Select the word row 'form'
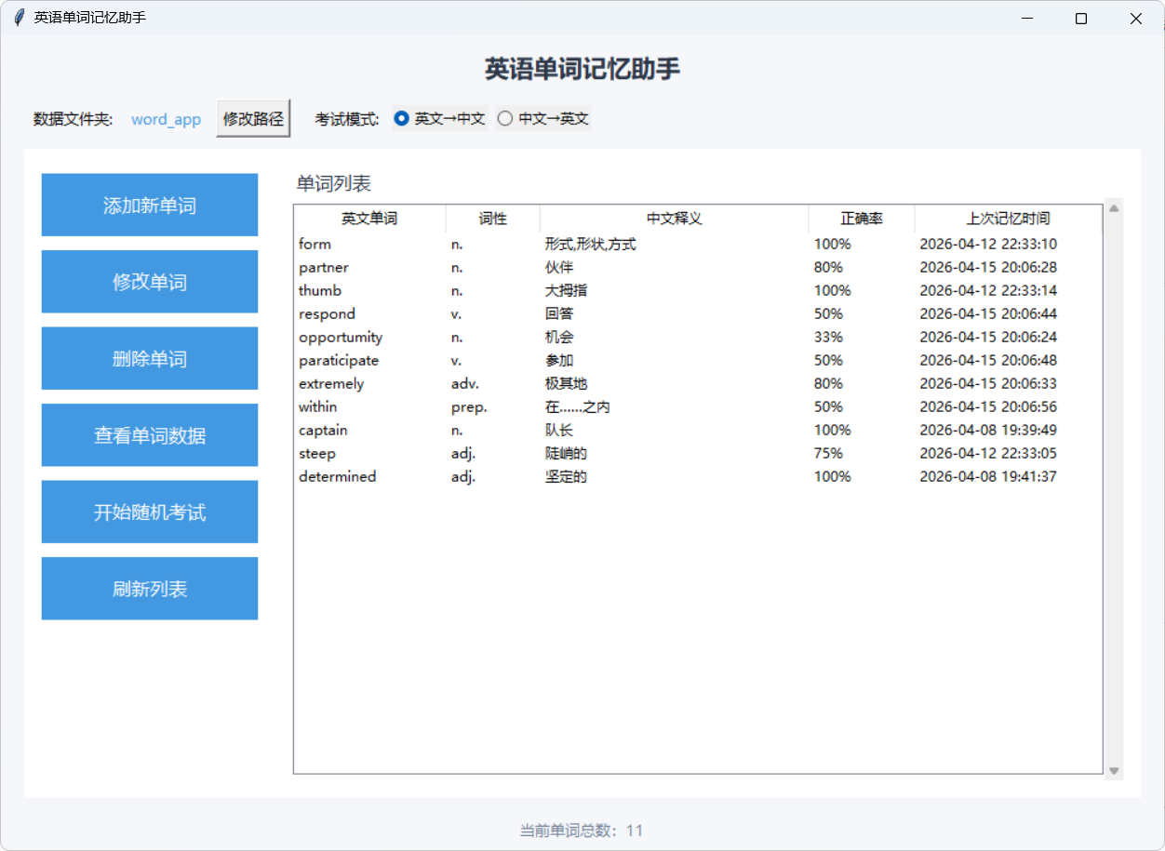Viewport: 1165px width, 851px height. (698, 244)
